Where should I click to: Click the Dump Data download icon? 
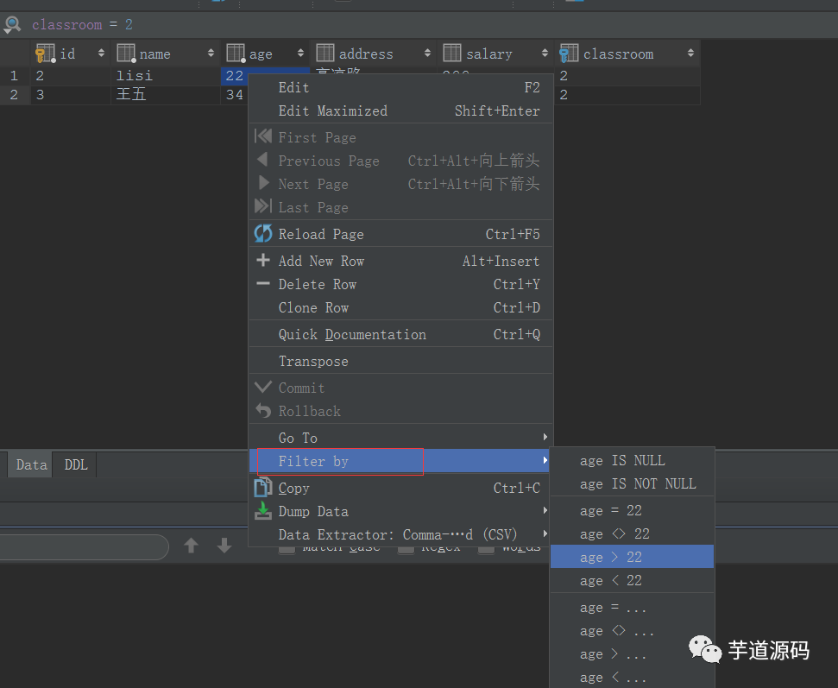tap(263, 510)
